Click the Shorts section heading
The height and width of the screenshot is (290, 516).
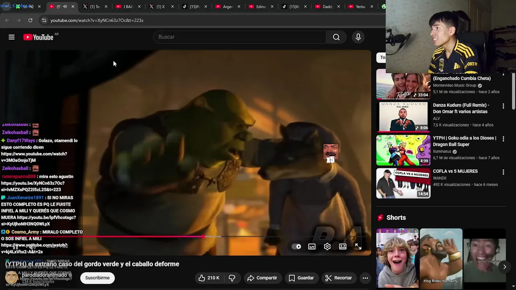click(396, 217)
